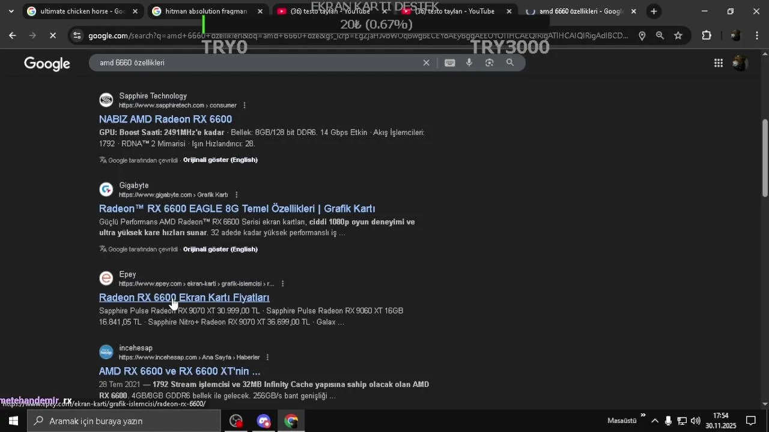Open Chrome from the taskbar
The image size is (769, 432).
tap(291, 421)
